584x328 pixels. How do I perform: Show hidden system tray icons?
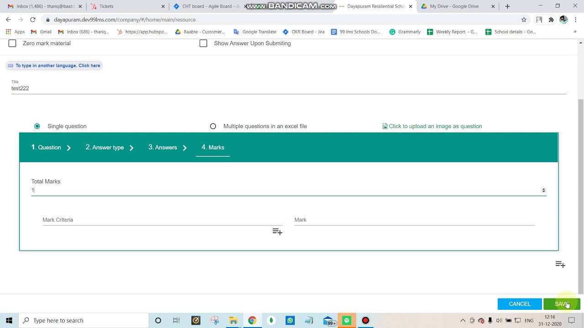463,320
